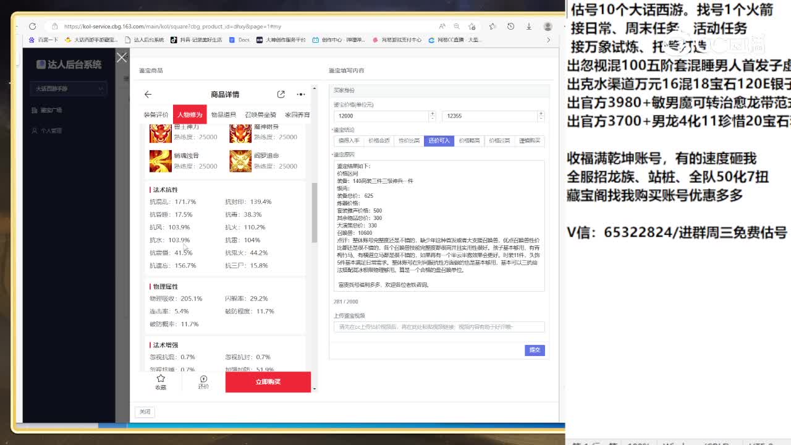The height and width of the screenshot is (445, 791).
Task: Click the 收藏 star icon
Action: click(x=161, y=378)
